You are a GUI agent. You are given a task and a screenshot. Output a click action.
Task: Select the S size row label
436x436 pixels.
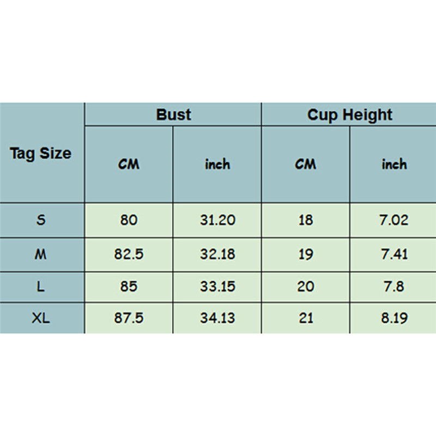tap(41, 220)
